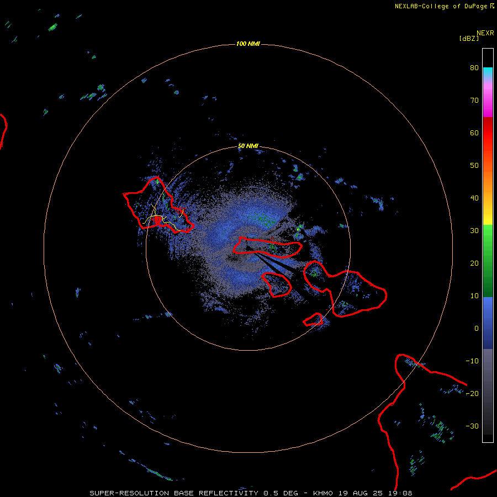
Task: Click the dBZ unit label above color scale
Action: (469, 38)
